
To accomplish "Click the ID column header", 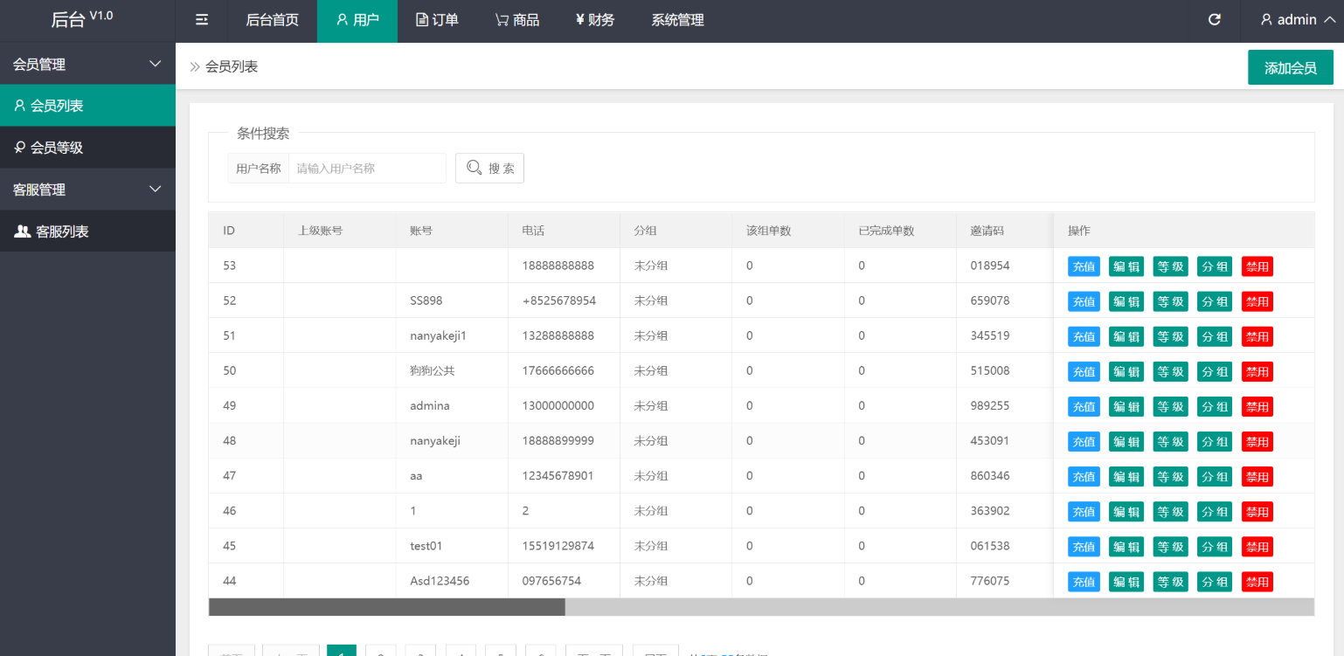I will tap(246, 231).
